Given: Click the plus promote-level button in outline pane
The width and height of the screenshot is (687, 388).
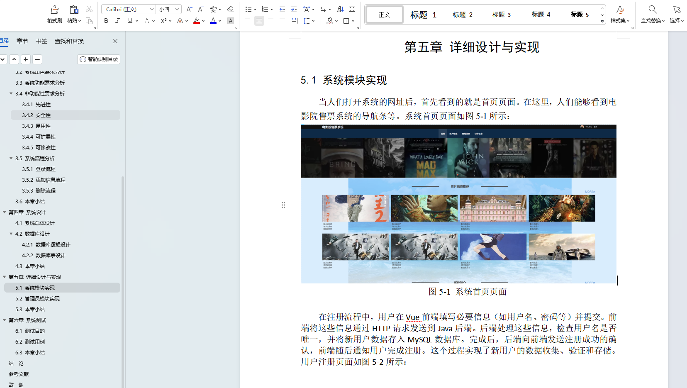Looking at the screenshot, I should pyautogui.click(x=26, y=59).
